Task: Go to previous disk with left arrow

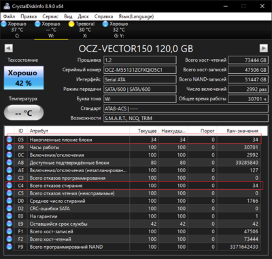Action: click(x=9, y=48)
